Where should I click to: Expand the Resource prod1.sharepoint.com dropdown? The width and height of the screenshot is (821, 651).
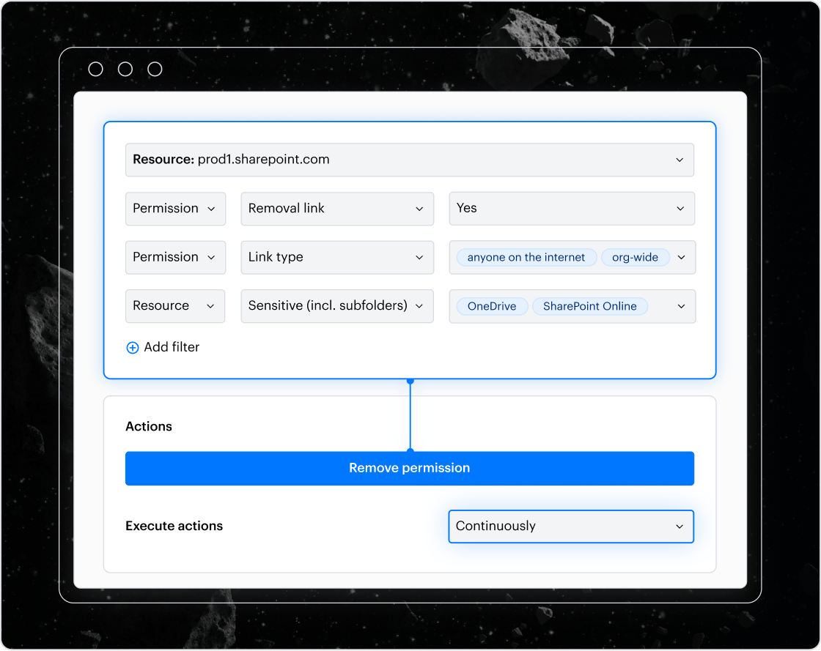(x=409, y=160)
